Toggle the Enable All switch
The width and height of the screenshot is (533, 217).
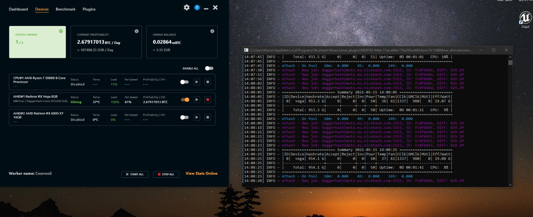[209, 68]
